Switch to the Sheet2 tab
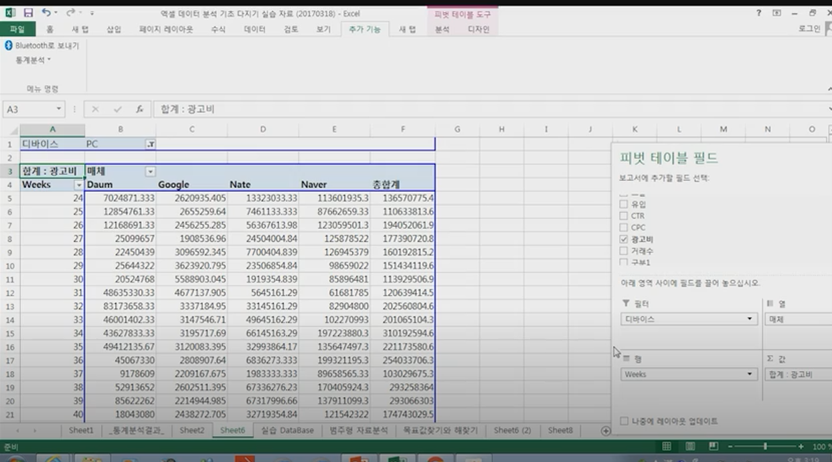Image resolution: width=832 pixels, height=462 pixels. click(191, 431)
